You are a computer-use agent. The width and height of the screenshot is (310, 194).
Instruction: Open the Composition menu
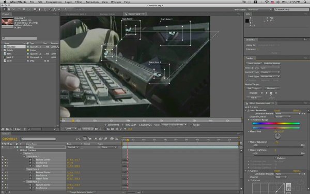(54, 2)
